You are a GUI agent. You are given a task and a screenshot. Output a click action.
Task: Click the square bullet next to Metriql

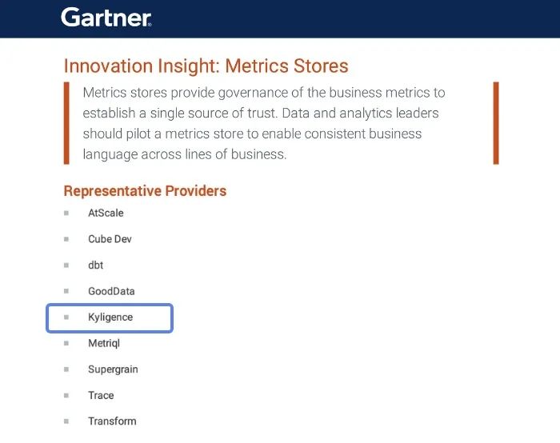(x=67, y=343)
